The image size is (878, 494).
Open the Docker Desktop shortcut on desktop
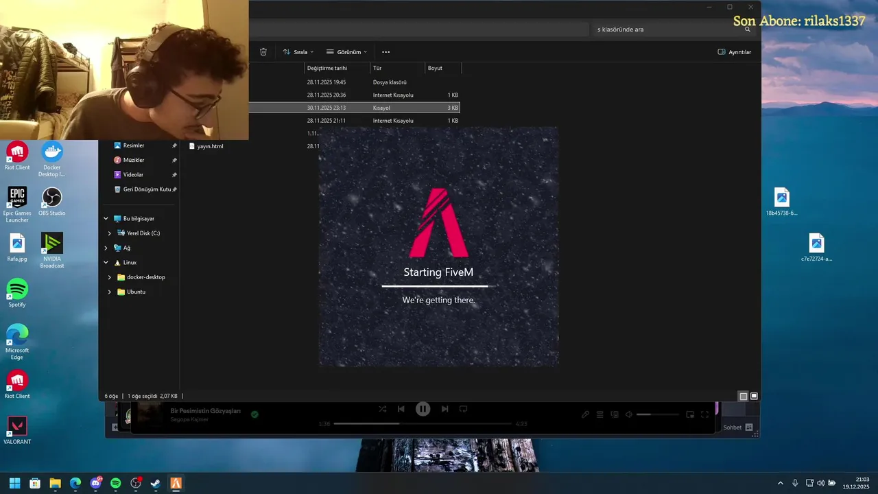click(x=52, y=160)
